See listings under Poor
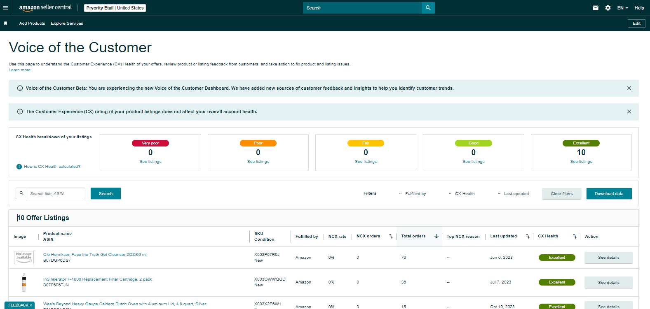This screenshot has height=309, width=650. point(258,162)
